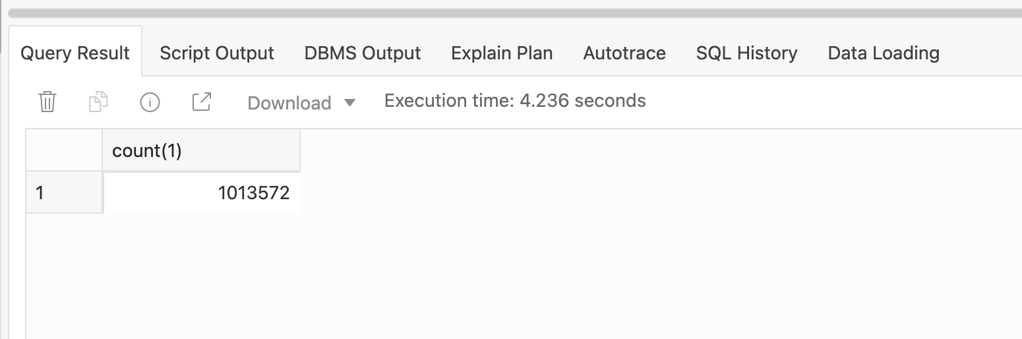Go to the Data Loading tab

click(883, 53)
